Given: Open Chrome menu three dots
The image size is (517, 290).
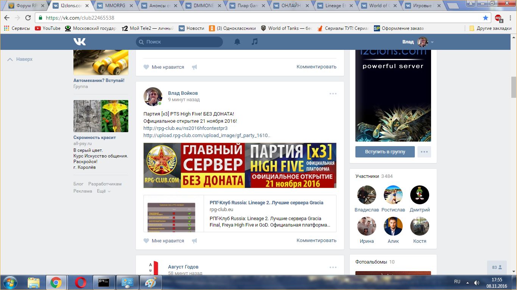Looking at the screenshot, I should click(510, 18).
